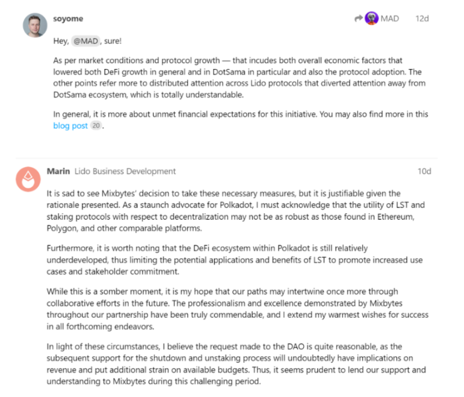Open Marin's orange Lido avatar
The height and width of the screenshot is (397, 464).
pos(28,179)
